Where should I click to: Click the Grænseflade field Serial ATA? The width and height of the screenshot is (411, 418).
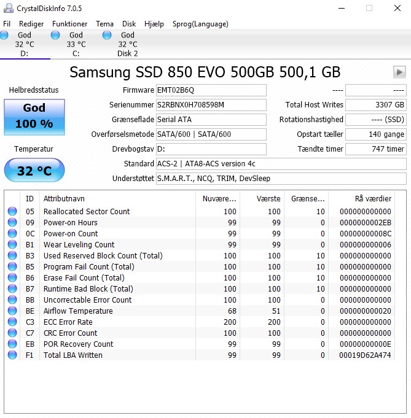point(211,120)
